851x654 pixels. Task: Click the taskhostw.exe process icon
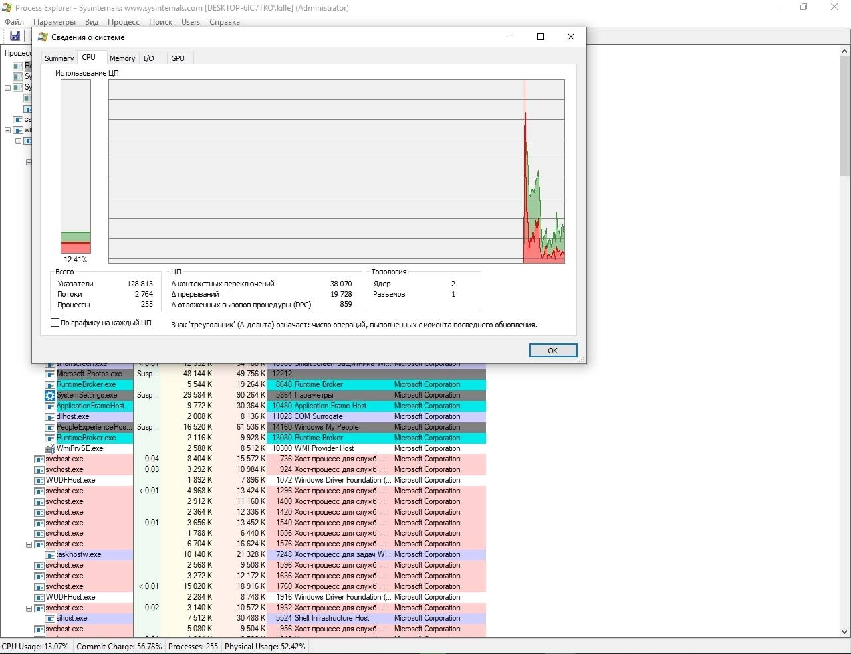50,554
